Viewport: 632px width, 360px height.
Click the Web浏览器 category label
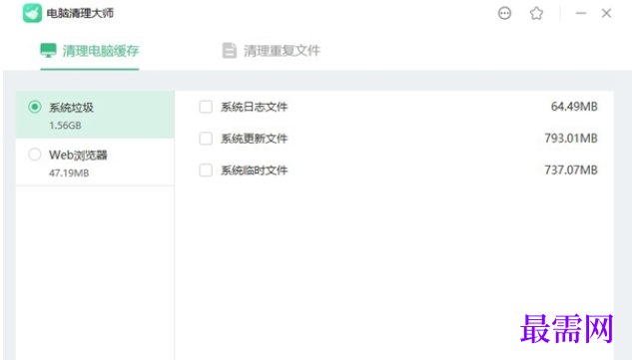[78, 155]
